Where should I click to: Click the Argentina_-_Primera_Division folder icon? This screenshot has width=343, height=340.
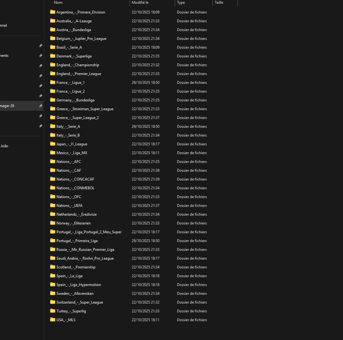tap(52, 12)
